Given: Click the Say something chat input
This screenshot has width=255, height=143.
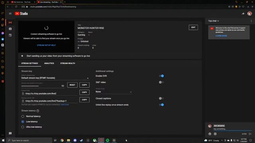Looking at the screenshot, I should pyautogui.click(x=232, y=129).
